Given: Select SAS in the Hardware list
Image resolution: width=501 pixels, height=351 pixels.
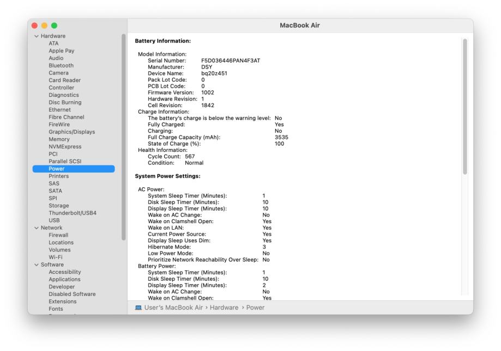Looking at the screenshot, I should tap(54, 183).
